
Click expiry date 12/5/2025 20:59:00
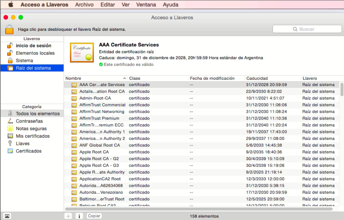click(x=265, y=199)
